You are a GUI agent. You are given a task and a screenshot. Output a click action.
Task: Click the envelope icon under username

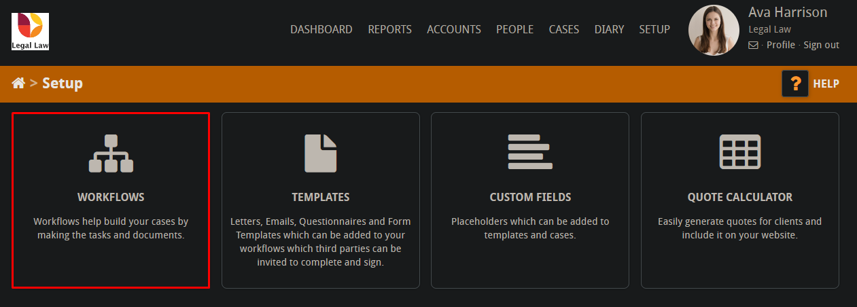[x=753, y=46]
